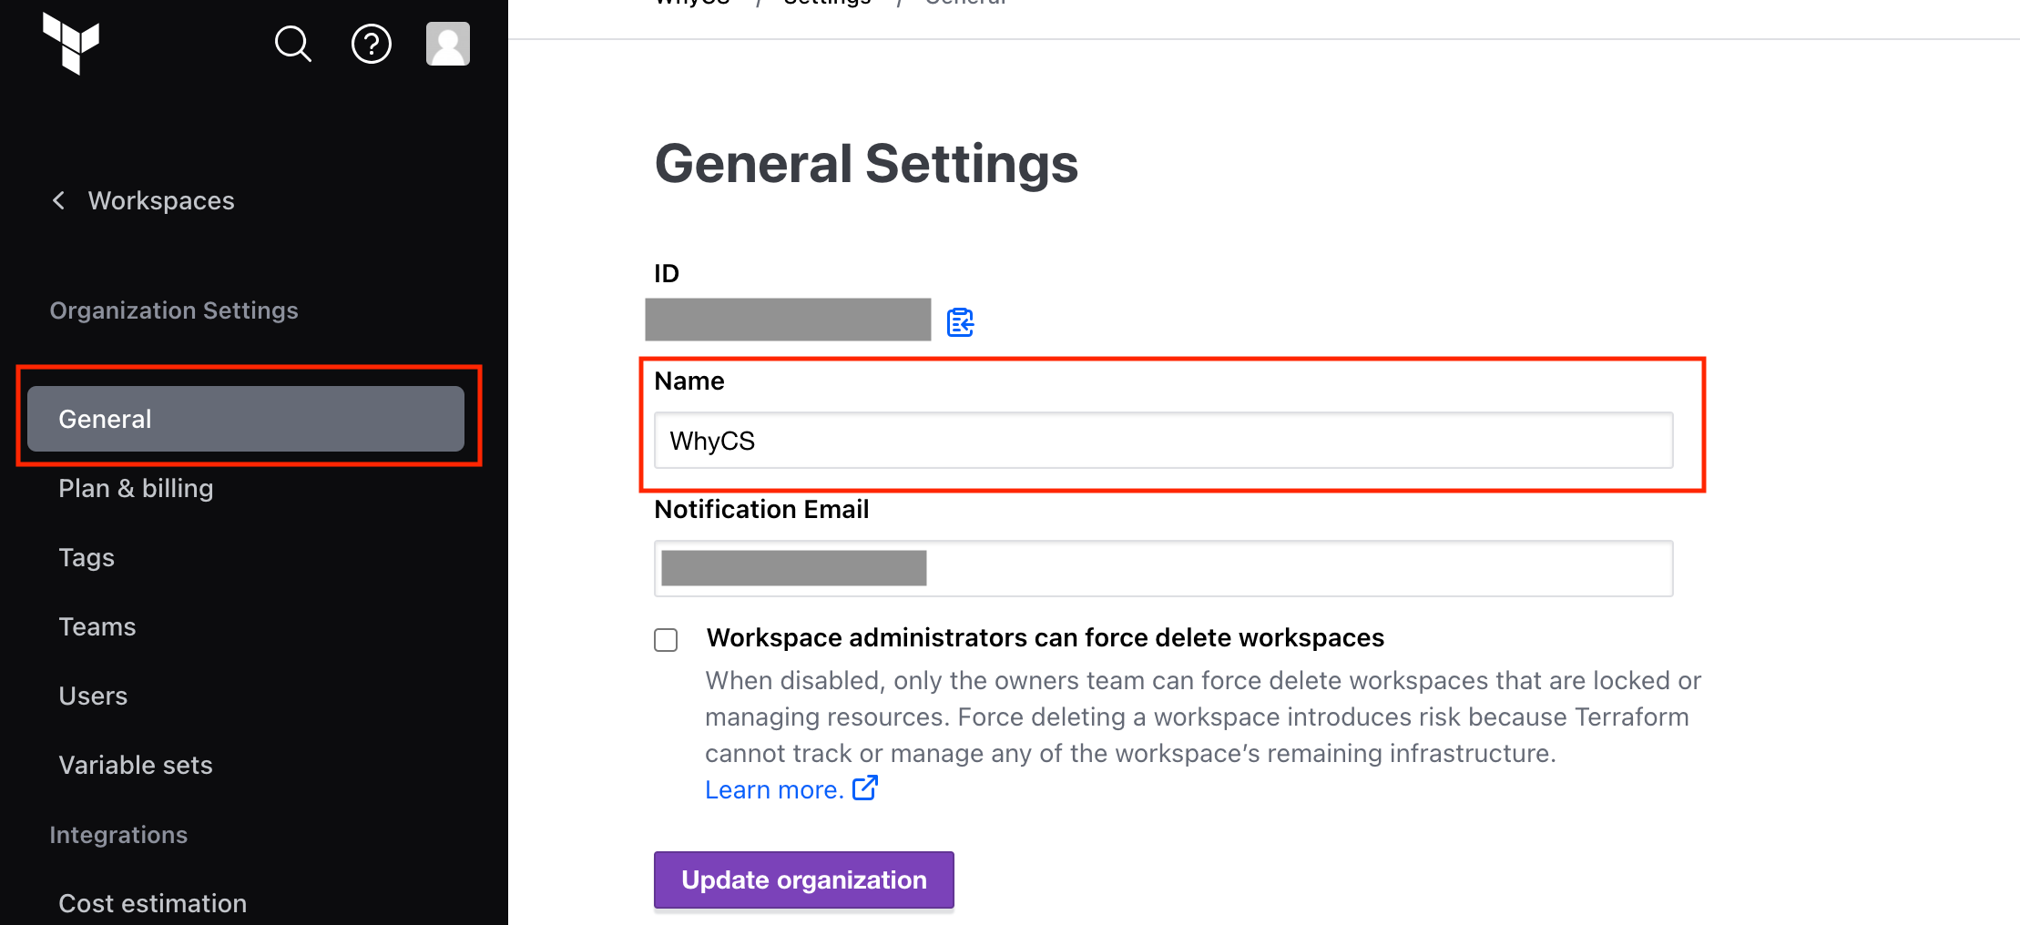Click the Update organization button
Viewport: 2020px width, 925px height.
[x=804, y=879]
